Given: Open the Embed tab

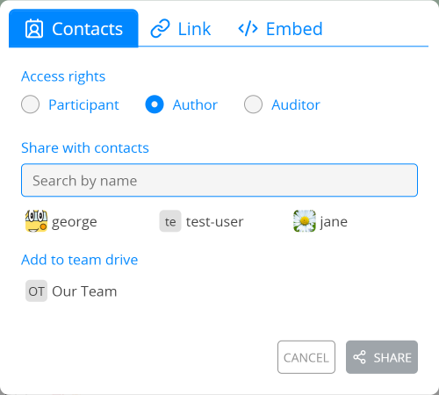Looking at the screenshot, I should tap(280, 29).
